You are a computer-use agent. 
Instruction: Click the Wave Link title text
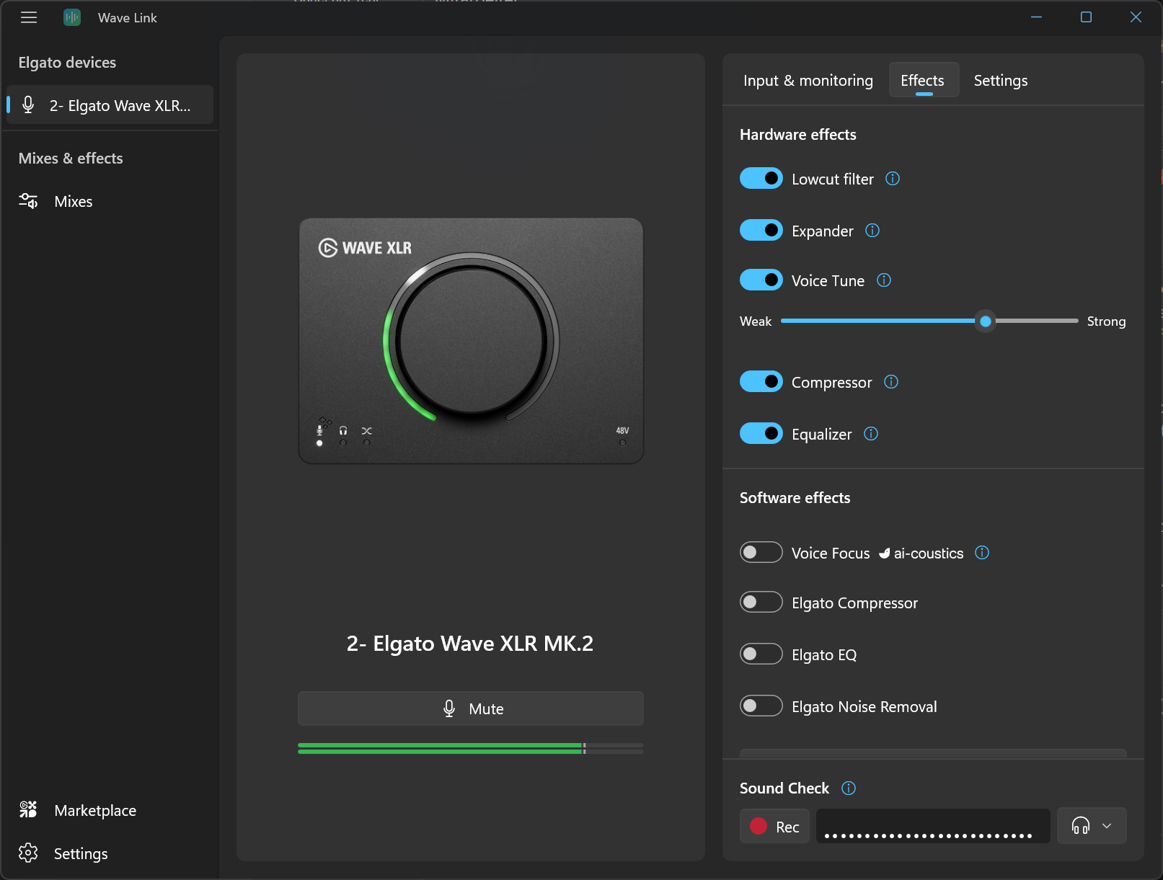pos(128,18)
